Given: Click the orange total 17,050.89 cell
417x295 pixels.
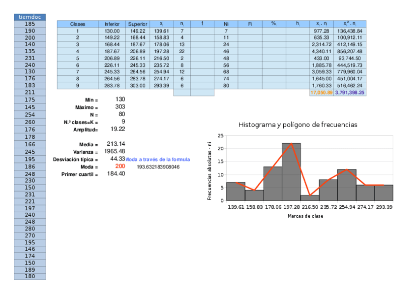Looking at the screenshot, I should (322, 93).
